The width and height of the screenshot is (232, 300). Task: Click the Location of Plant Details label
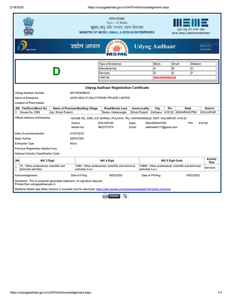[30, 103]
